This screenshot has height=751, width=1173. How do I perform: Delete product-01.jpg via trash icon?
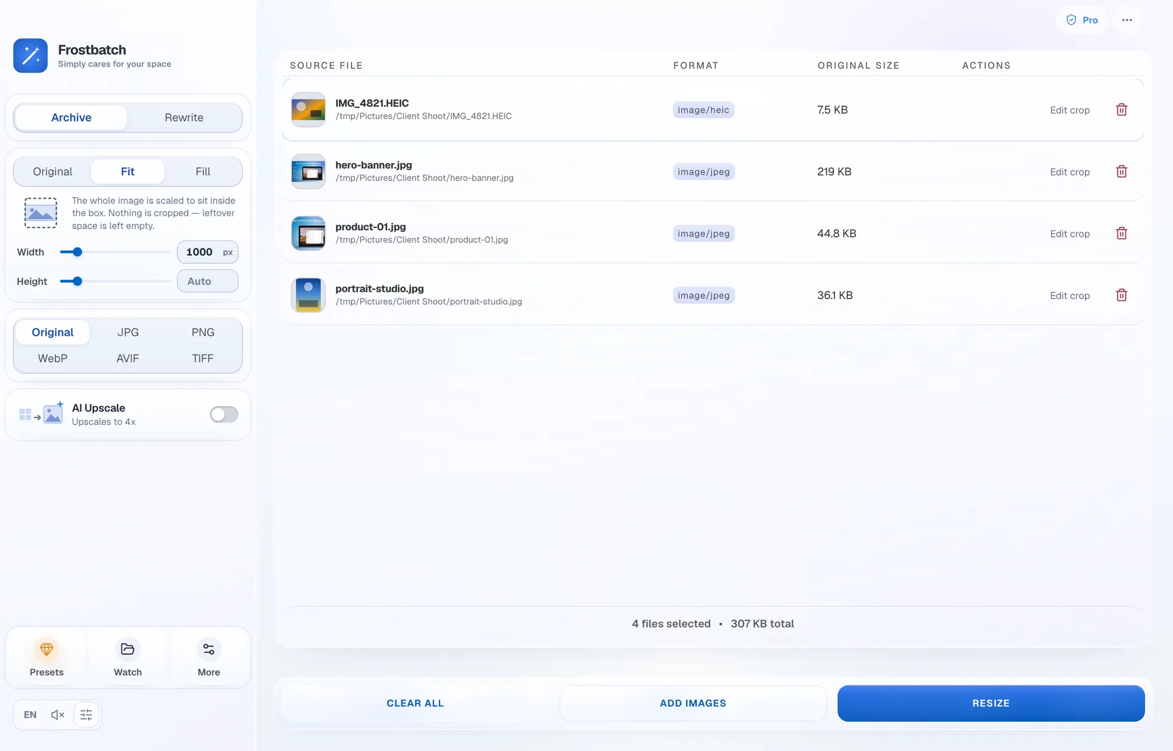pyautogui.click(x=1122, y=233)
